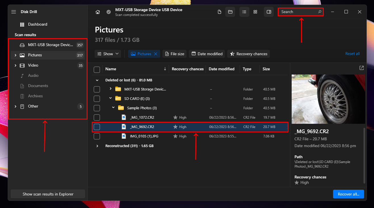
Task: Open the Dashboard
Action: (x=37, y=24)
